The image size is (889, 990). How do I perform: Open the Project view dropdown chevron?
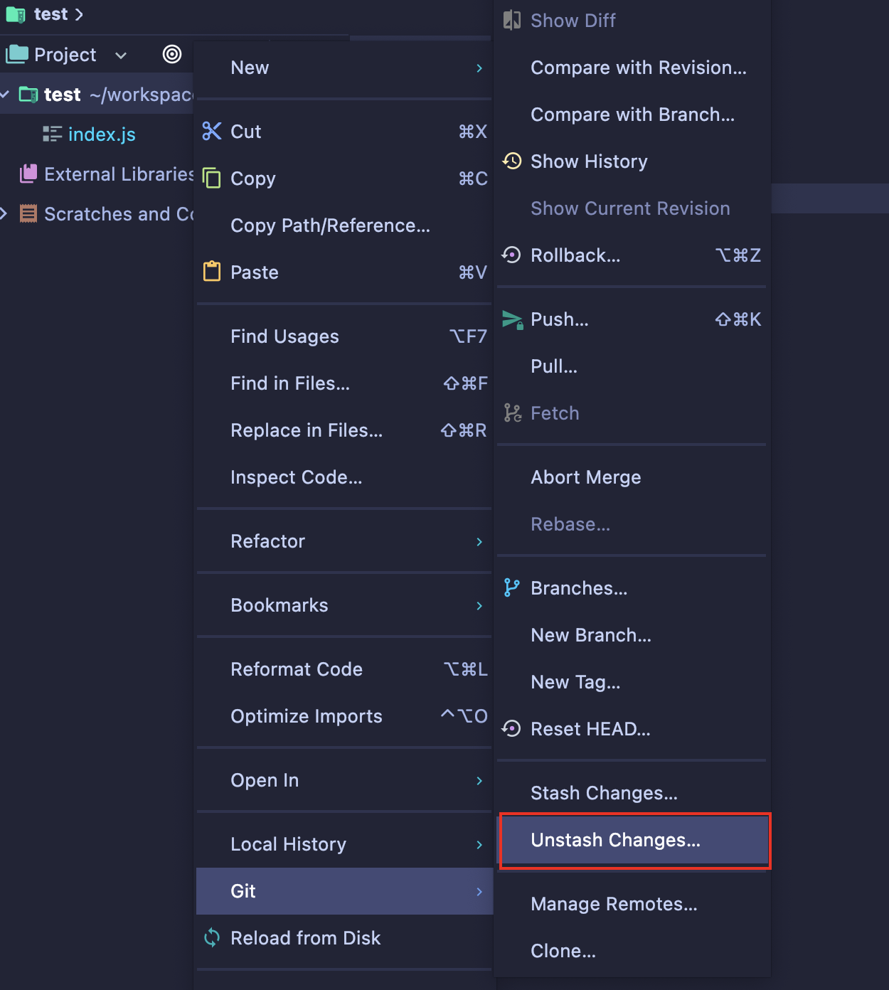[120, 55]
